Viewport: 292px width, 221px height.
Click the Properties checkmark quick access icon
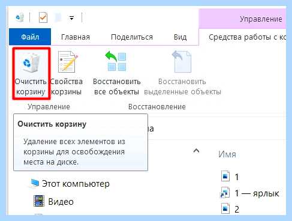click(43, 17)
